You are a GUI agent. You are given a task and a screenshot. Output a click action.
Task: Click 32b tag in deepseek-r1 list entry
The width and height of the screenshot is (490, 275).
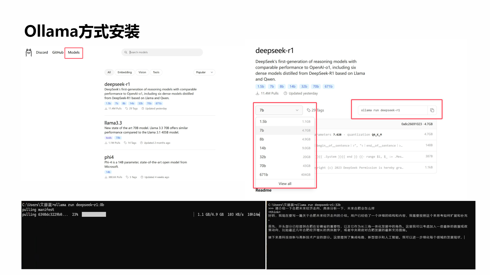pos(140,103)
